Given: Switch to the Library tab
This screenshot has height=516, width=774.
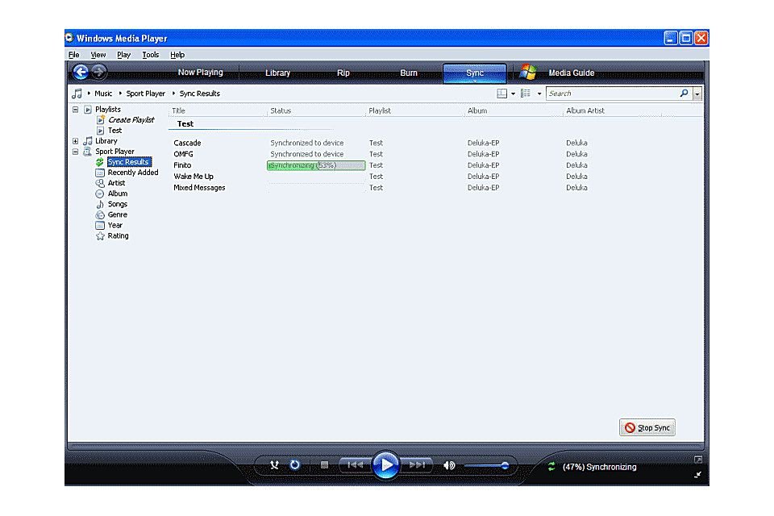Looking at the screenshot, I should coord(278,73).
